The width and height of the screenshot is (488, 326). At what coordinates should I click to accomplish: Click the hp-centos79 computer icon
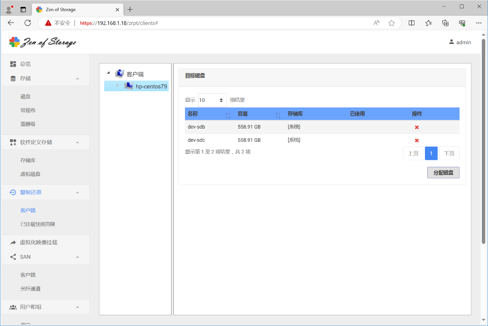click(128, 86)
